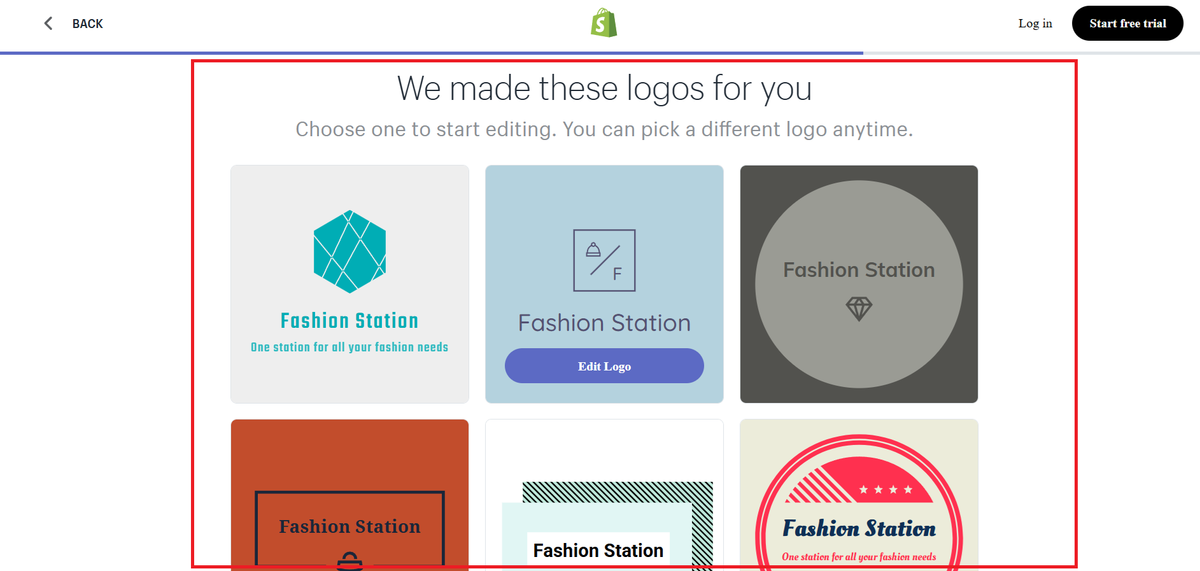
Task: Click the teal hexagon logo icon
Action: pos(349,251)
